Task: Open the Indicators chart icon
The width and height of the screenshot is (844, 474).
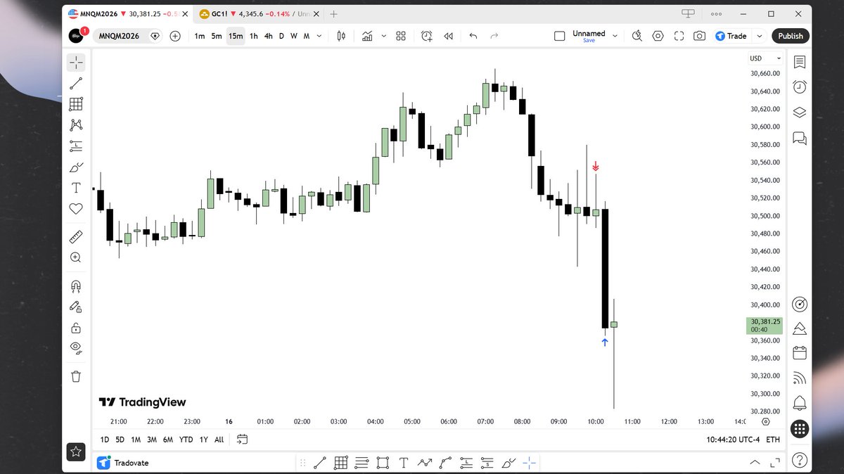Action: [x=367, y=36]
